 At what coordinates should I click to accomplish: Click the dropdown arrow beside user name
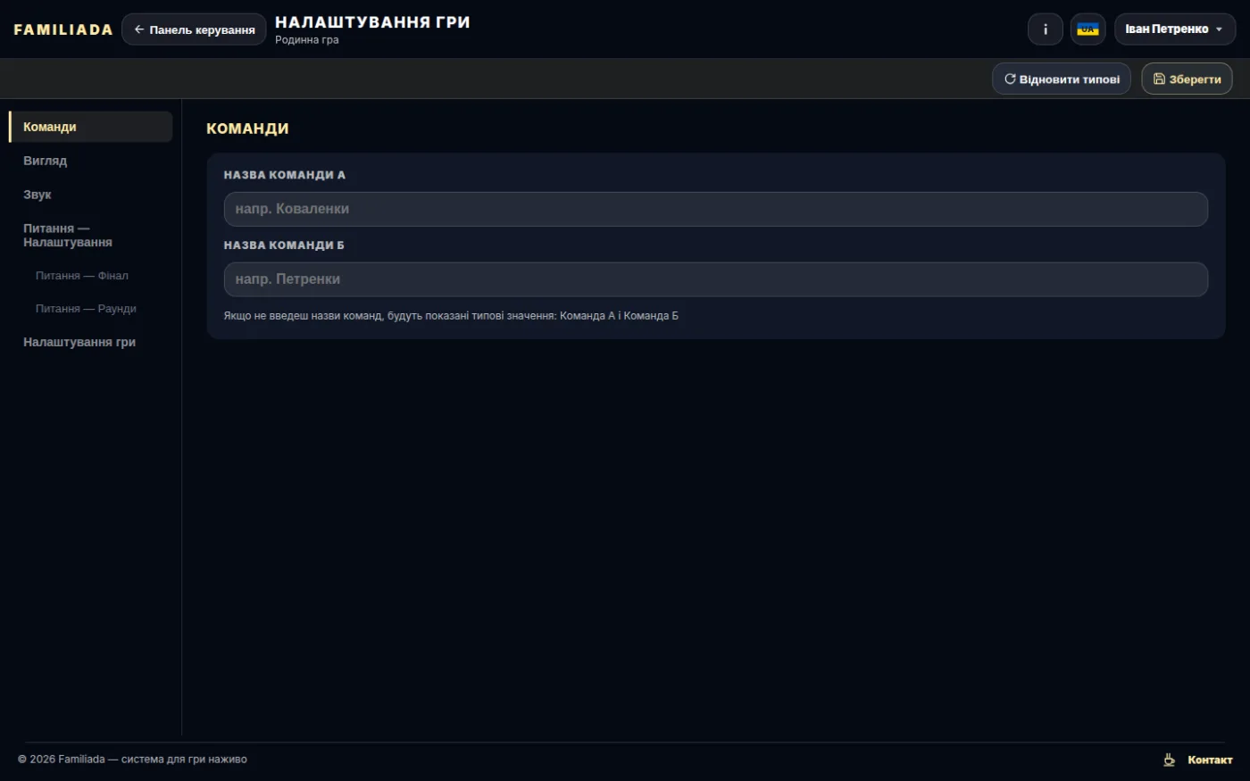(1220, 29)
